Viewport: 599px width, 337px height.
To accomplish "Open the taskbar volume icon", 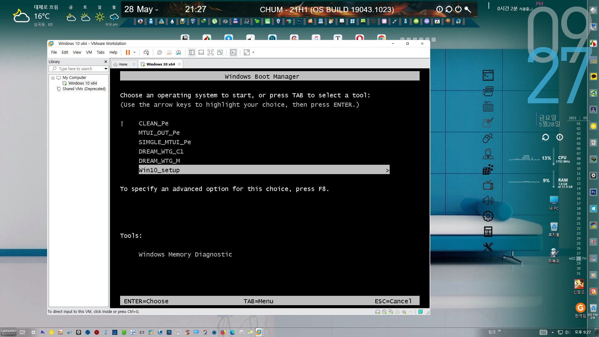I will [x=567, y=332].
